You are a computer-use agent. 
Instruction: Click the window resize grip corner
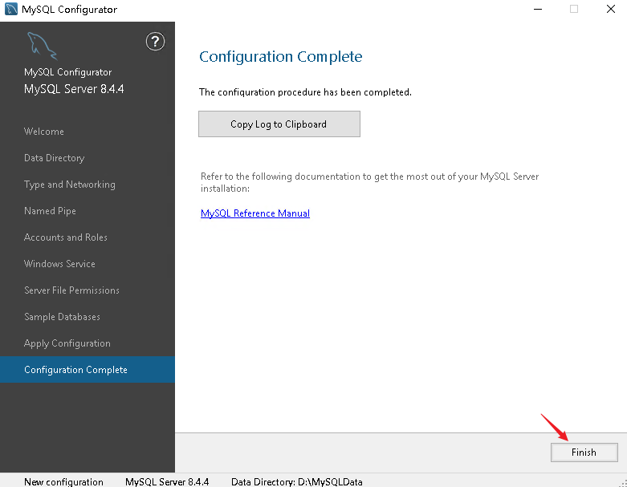623,483
